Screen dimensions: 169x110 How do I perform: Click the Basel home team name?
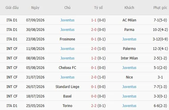click(x=67, y=96)
